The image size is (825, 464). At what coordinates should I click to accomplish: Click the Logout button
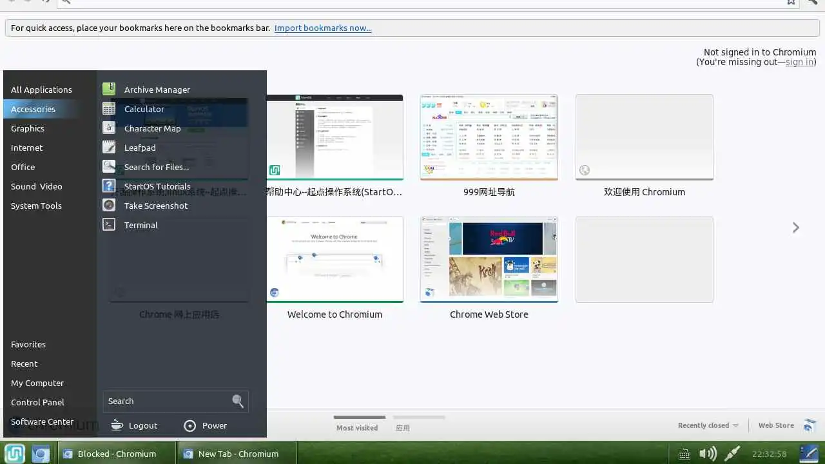pos(134,425)
